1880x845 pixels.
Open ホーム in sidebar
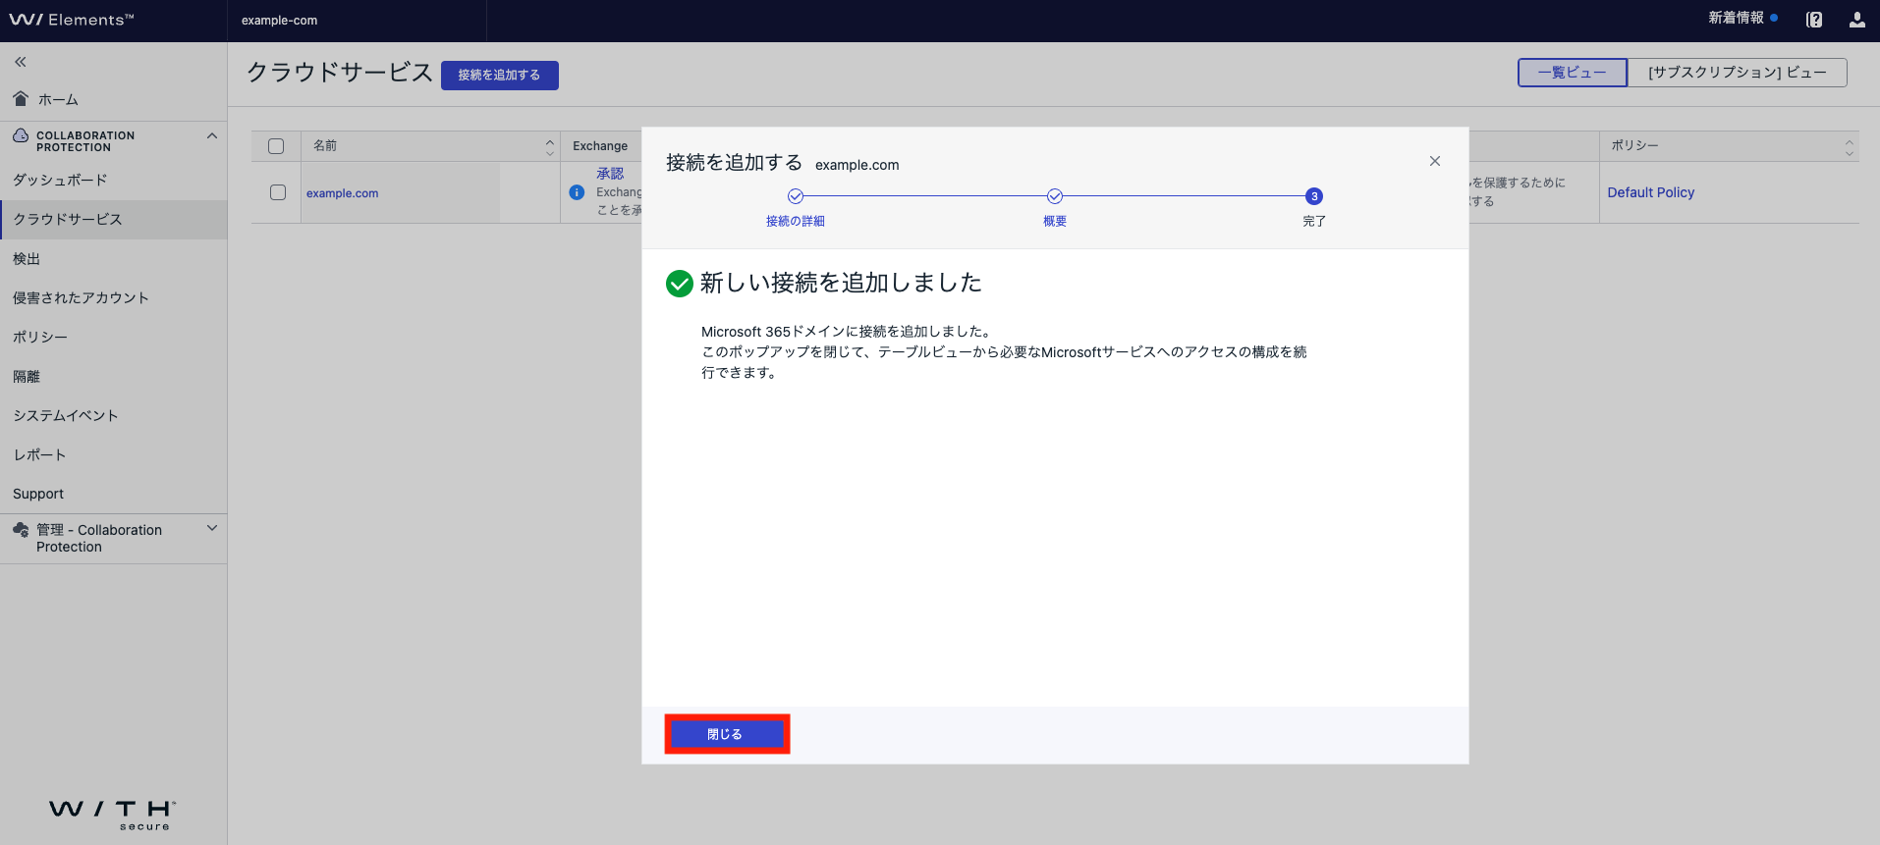tap(58, 100)
